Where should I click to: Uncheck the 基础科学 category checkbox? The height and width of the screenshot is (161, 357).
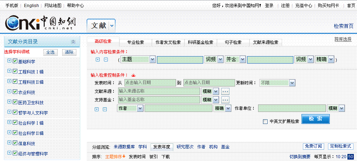[15, 61]
